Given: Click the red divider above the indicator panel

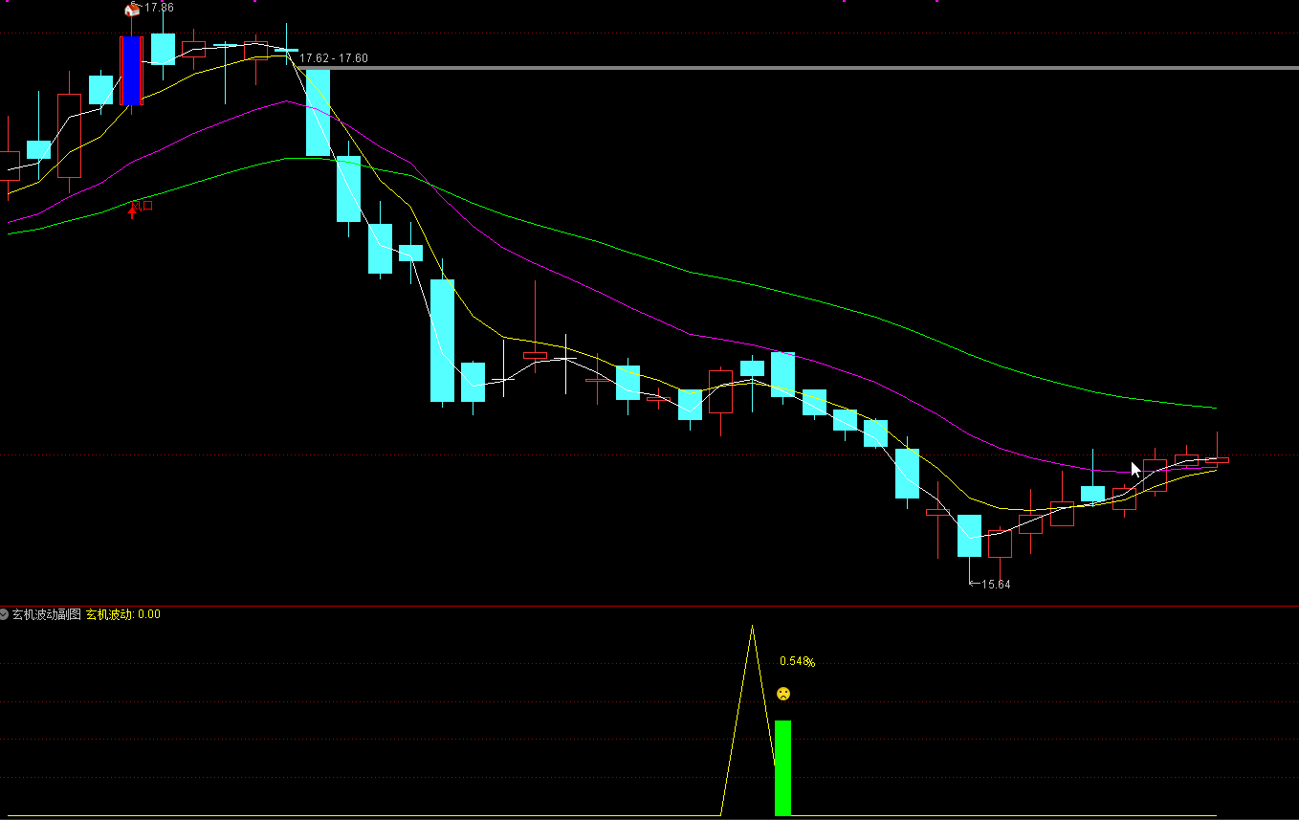Looking at the screenshot, I should 649,606.
